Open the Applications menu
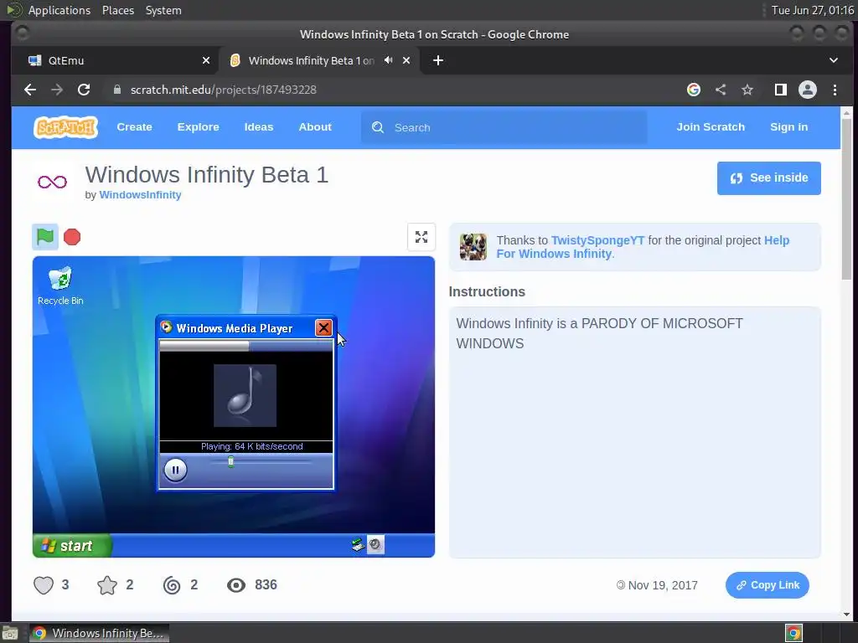This screenshot has width=858, height=643. (59, 10)
